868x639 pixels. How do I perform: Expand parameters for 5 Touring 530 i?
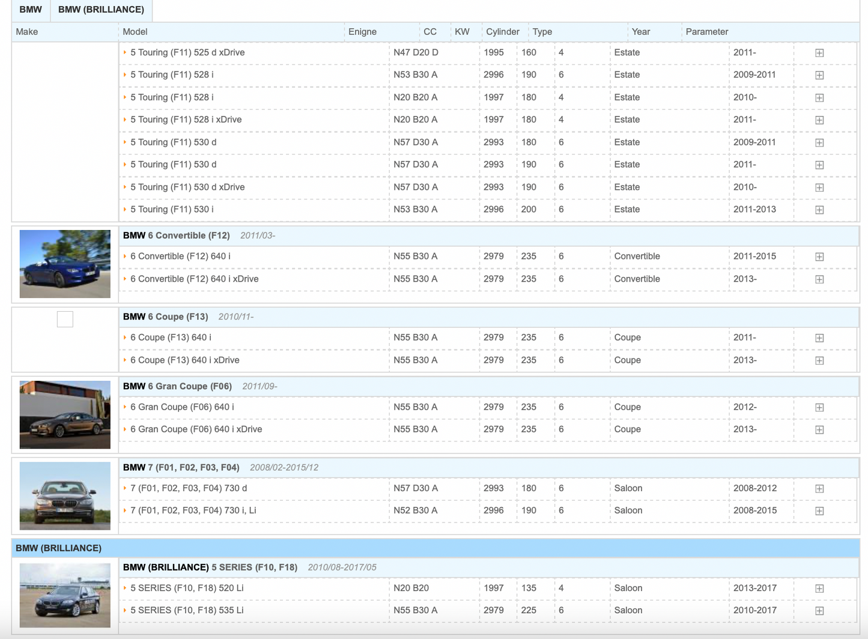[819, 210]
